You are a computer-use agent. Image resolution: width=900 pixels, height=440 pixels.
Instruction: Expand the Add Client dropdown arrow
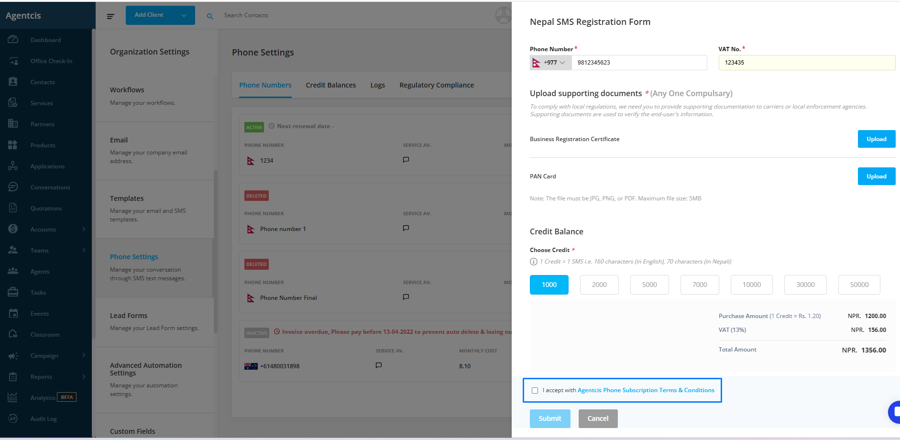point(184,15)
